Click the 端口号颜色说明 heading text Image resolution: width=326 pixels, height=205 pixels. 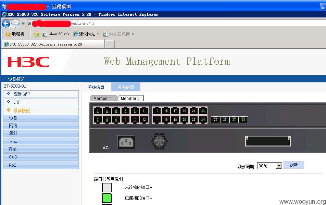tap(108, 179)
